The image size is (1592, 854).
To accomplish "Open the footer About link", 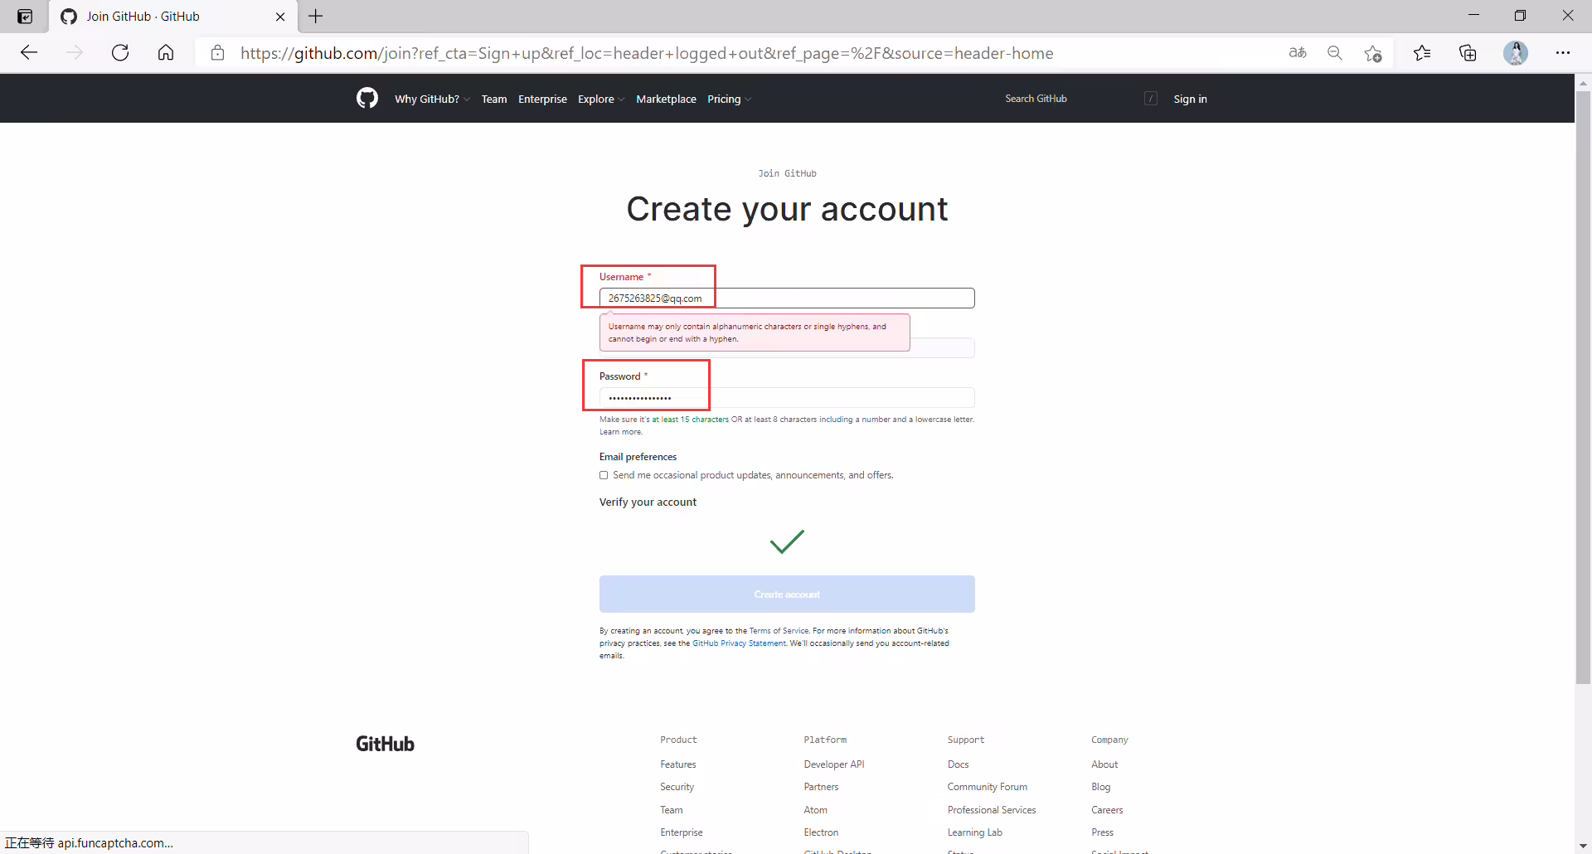I will [1104, 764].
